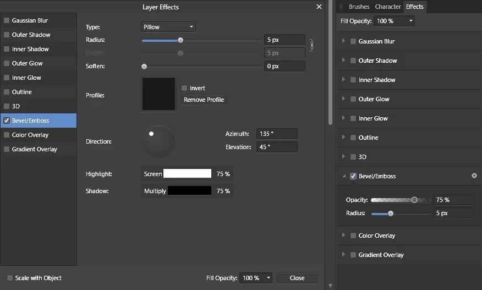The height and width of the screenshot is (290, 482).
Task: Check 3D in Effects panel
Action: 353,157
